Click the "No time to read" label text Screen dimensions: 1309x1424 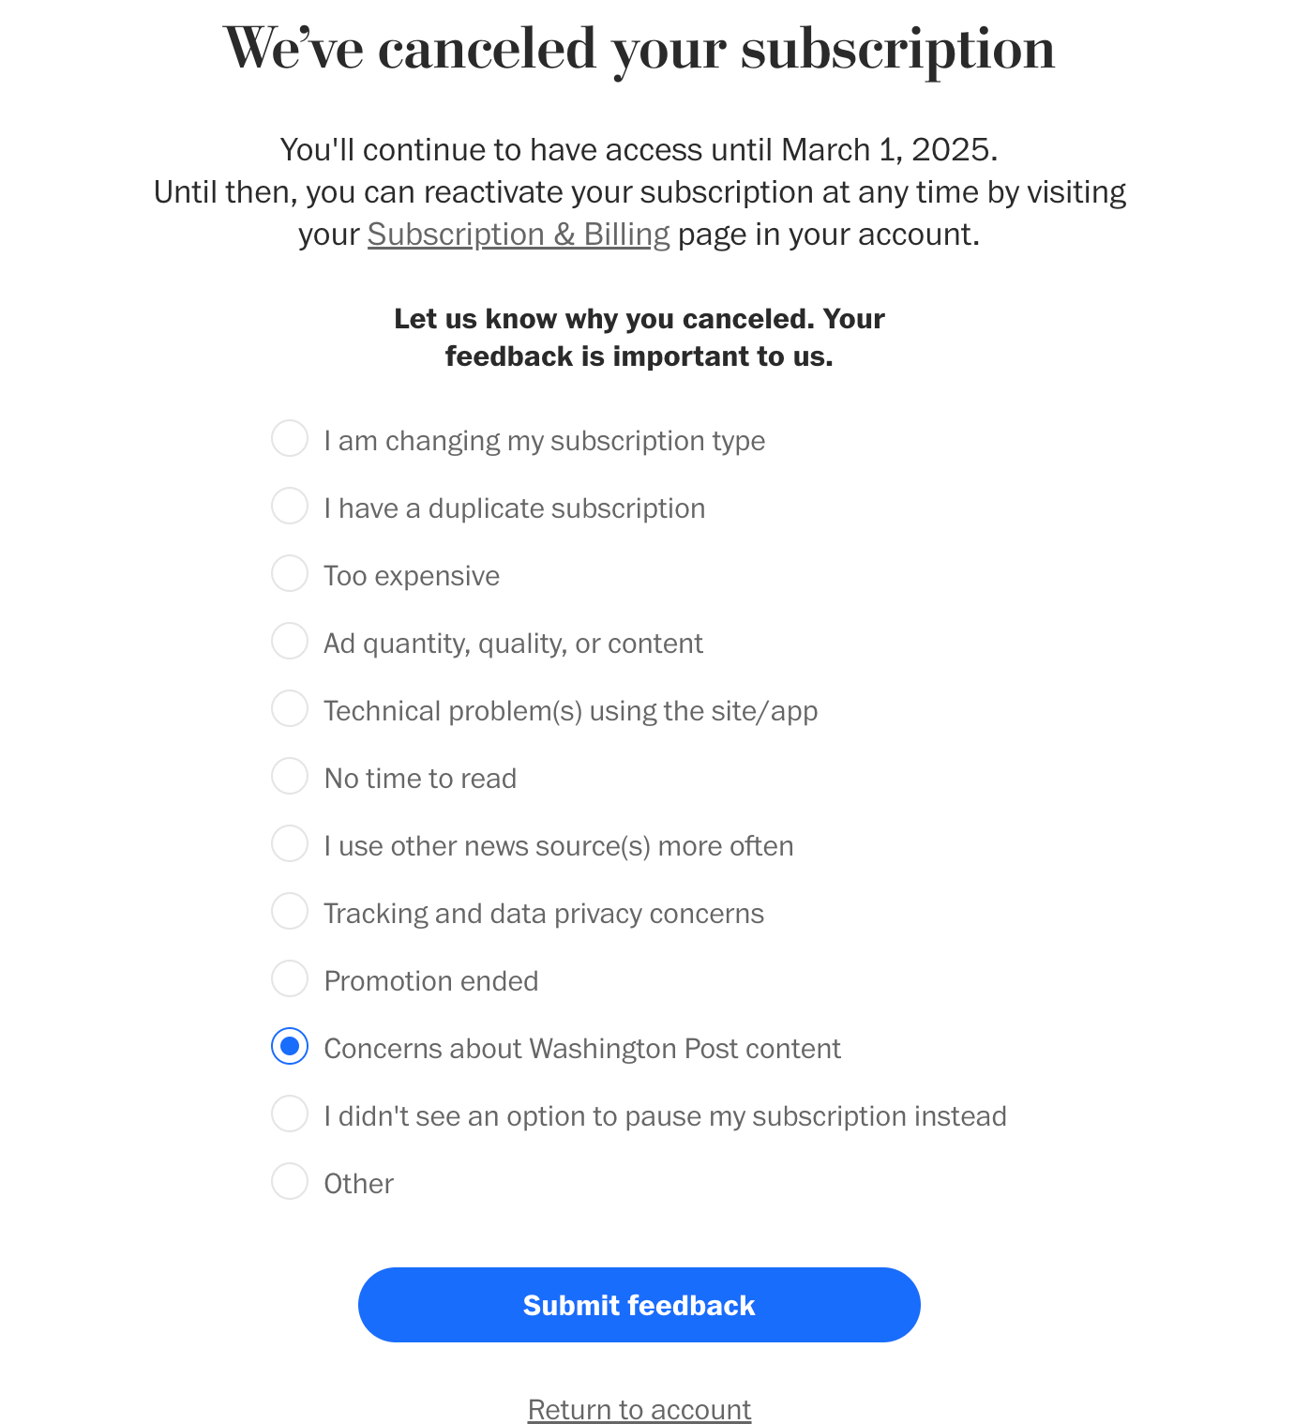coord(420,779)
